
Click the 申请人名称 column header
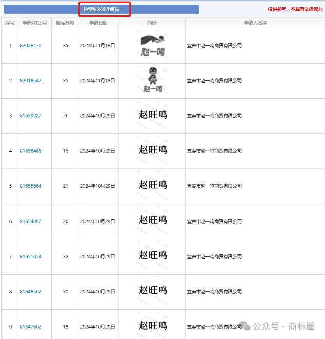pos(255,23)
